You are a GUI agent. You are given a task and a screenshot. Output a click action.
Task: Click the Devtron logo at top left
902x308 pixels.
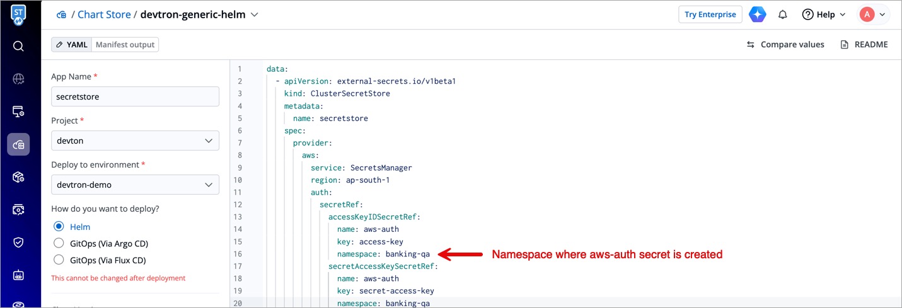[x=18, y=14]
